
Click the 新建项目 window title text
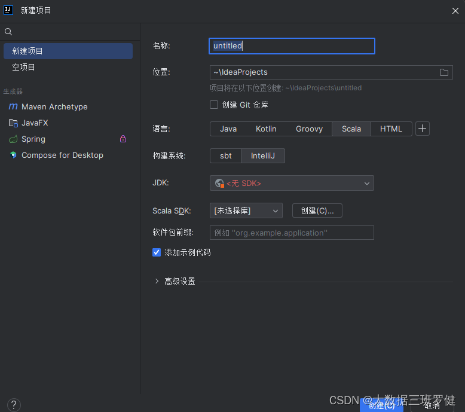click(x=36, y=10)
